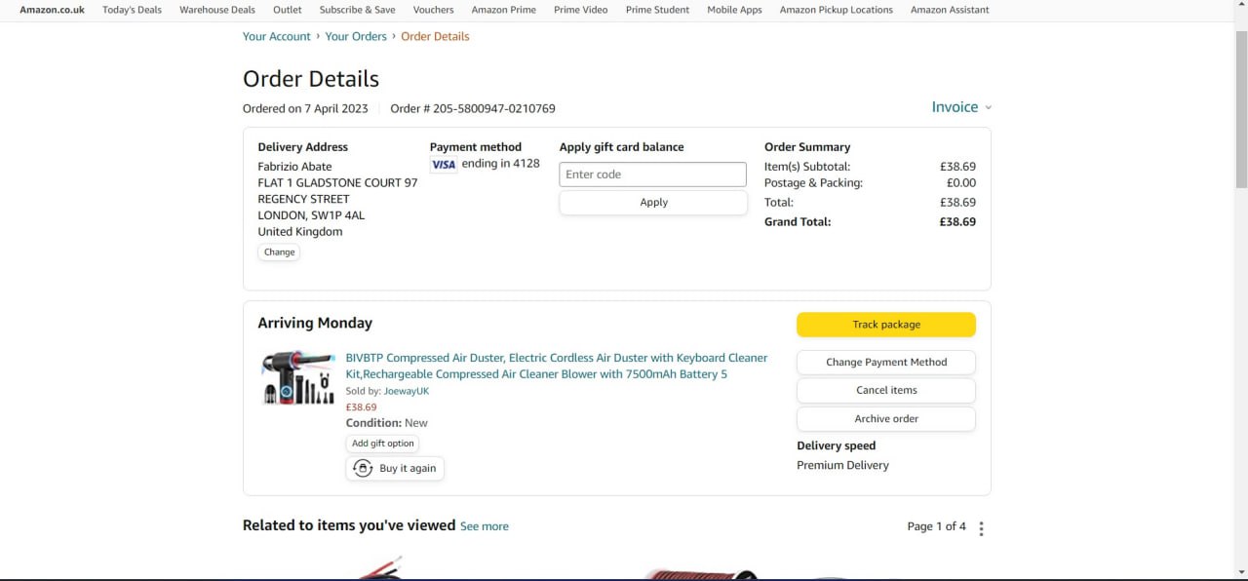
Task: Expand the Invoice dropdown
Action: point(961,107)
